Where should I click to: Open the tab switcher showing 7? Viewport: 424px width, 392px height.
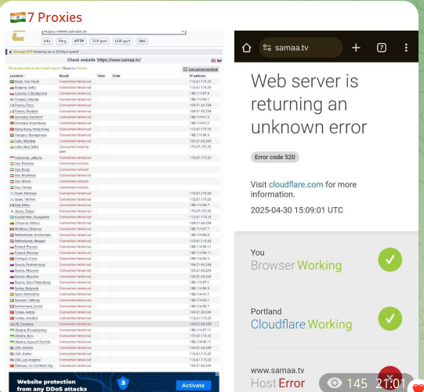[x=381, y=48]
